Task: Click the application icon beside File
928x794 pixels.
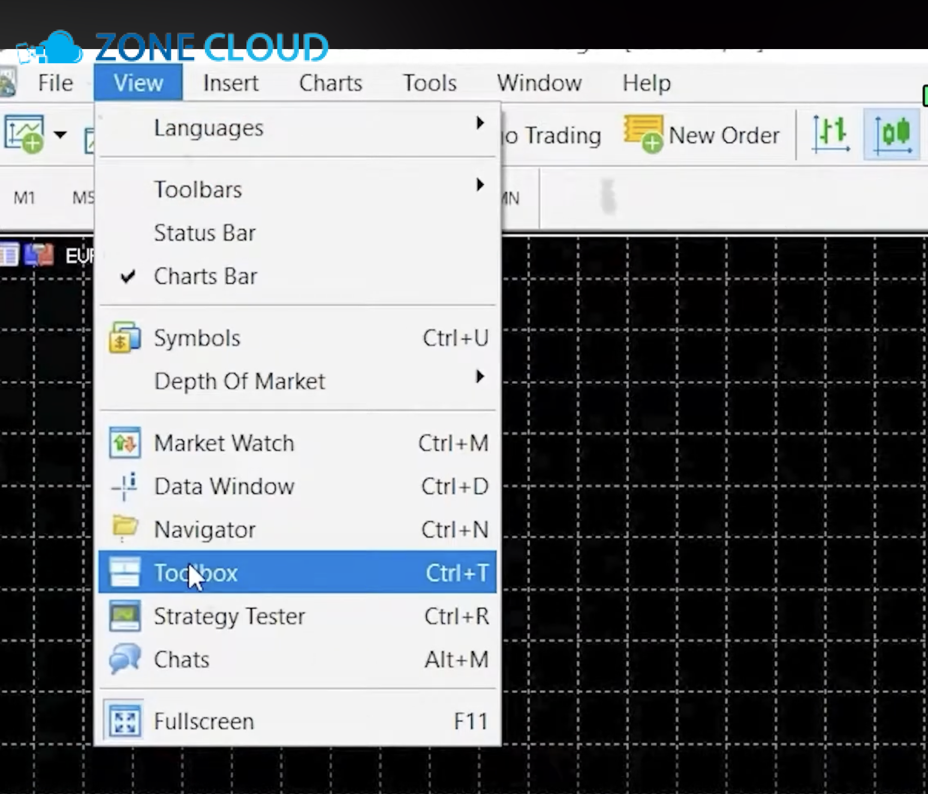Action: [8, 83]
